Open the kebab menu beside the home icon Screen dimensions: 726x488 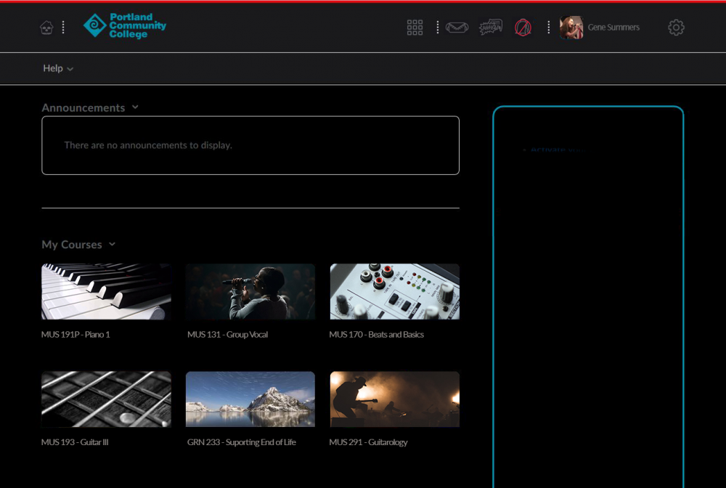63,27
